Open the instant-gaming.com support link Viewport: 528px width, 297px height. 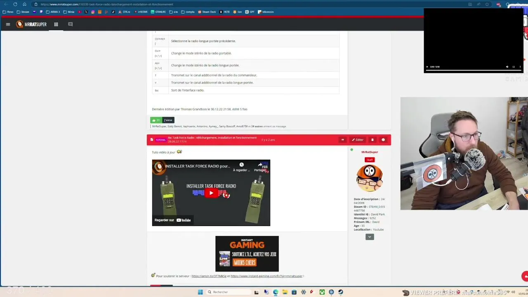(x=266, y=276)
